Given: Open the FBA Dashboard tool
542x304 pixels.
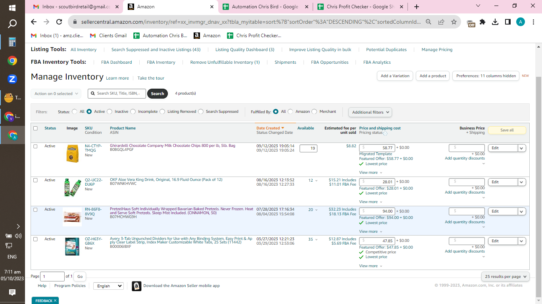Looking at the screenshot, I should click(117, 63).
